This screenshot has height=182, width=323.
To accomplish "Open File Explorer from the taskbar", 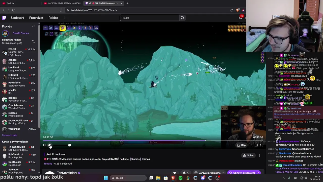I will click(x=158, y=178).
